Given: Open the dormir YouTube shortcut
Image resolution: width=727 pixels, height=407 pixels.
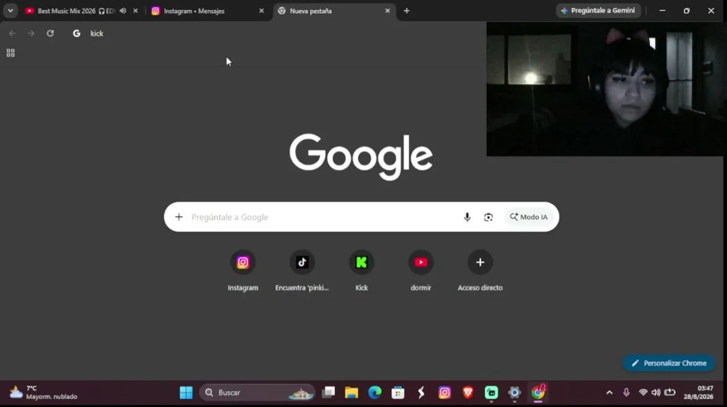Looking at the screenshot, I should (x=421, y=271).
